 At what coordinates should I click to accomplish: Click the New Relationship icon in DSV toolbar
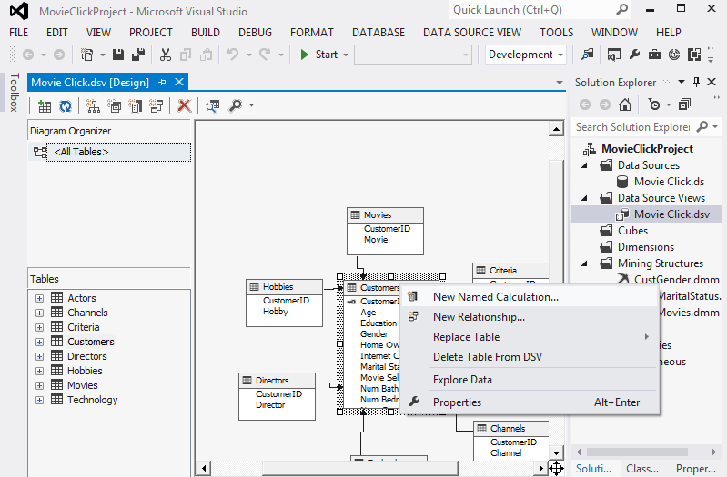(x=157, y=106)
